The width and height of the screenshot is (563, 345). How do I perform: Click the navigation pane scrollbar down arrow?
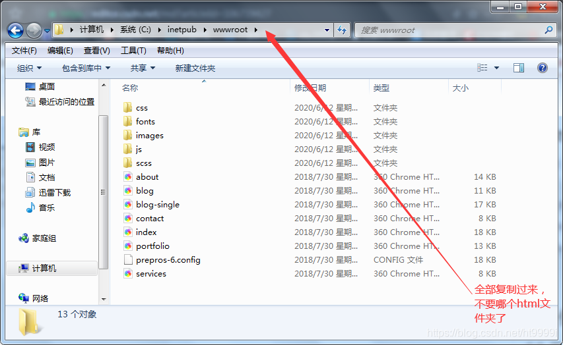tap(104, 299)
